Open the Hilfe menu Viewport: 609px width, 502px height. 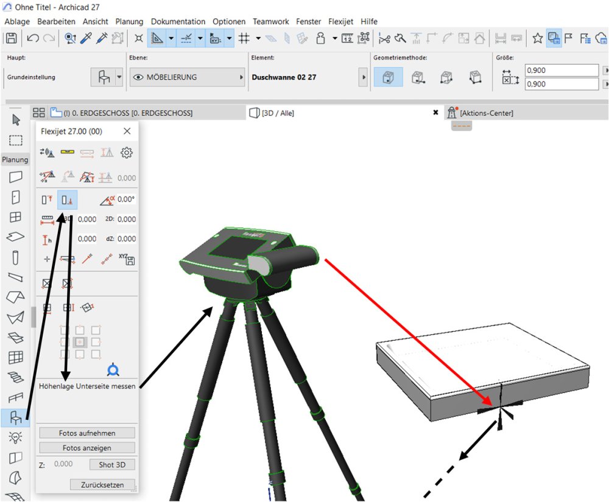pyautogui.click(x=369, y=21)
